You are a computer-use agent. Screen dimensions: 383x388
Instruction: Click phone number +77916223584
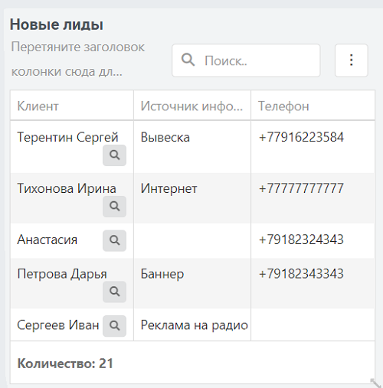point(301,137)
